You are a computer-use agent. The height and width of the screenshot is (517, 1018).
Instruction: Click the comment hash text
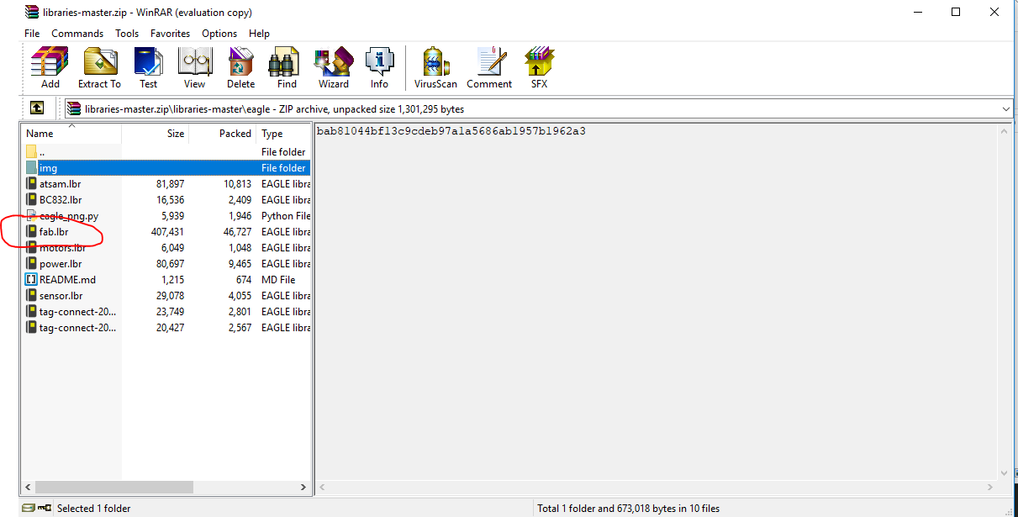coord(451,130)
